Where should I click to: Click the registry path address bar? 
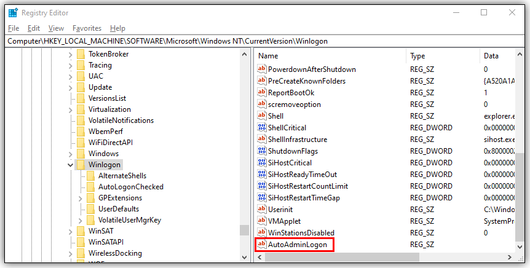pos(264,41)
